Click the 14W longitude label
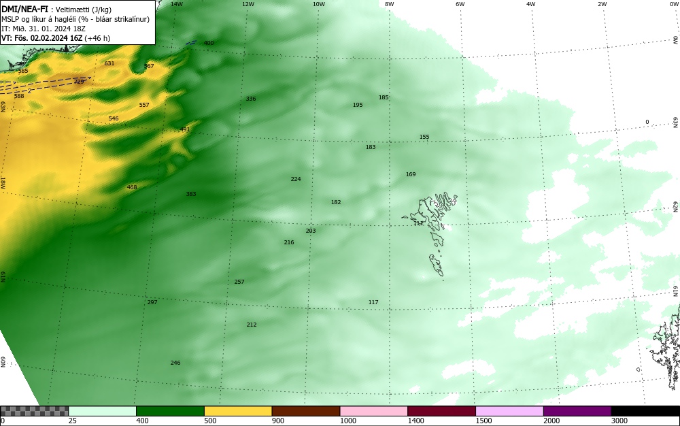 [177, 4]
